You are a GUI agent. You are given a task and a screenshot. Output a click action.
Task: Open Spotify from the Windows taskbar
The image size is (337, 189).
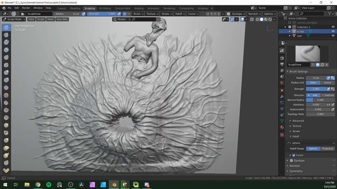(49, 184)
